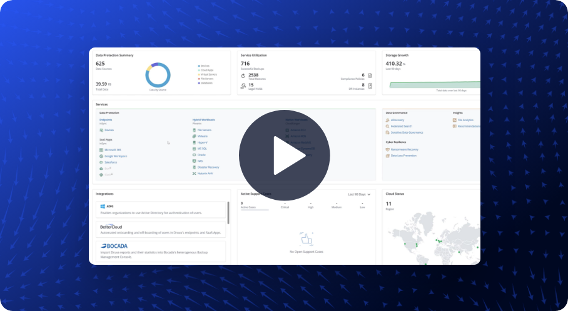Click the eDiscovery icon
Image resolution: width=568 pixels, height=311 pixels.
388,120
